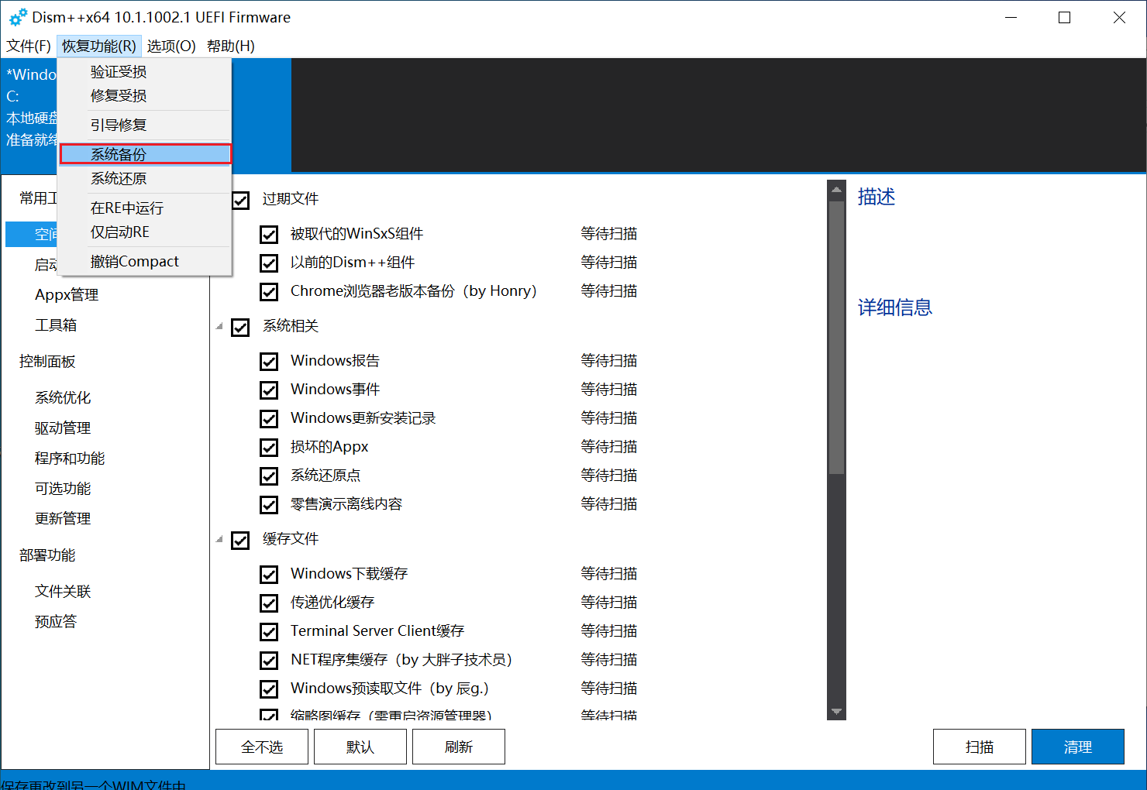Viewport: 1147px width, 790px height.
Task: Toggle the 系统相关 group checkbox
Action: point(240,327)
